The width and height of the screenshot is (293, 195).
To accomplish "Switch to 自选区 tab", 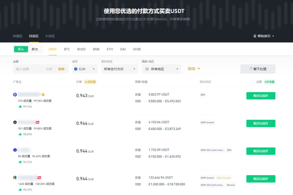I will coord(34,36).
